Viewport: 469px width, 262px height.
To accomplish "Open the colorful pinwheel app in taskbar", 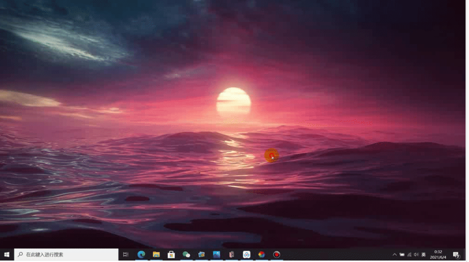I will point(262,255).
